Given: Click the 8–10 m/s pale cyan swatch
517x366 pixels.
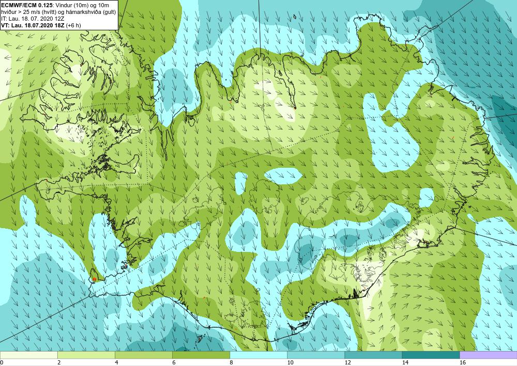Looking at the screenshot, I should click(x=258, y=355).
